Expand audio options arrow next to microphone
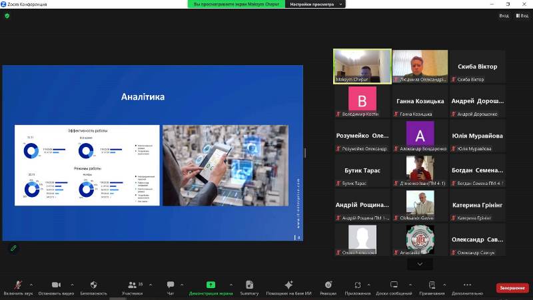 (31, 285)
